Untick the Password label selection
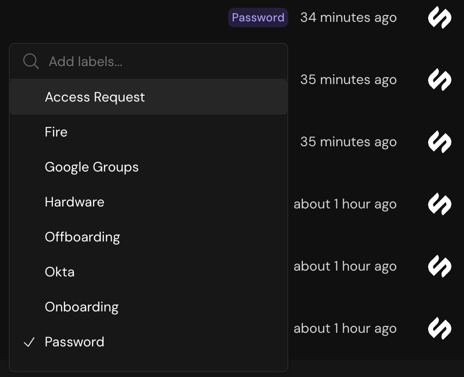The height and width of the screenshot is (377, 464). coord(74,342)
